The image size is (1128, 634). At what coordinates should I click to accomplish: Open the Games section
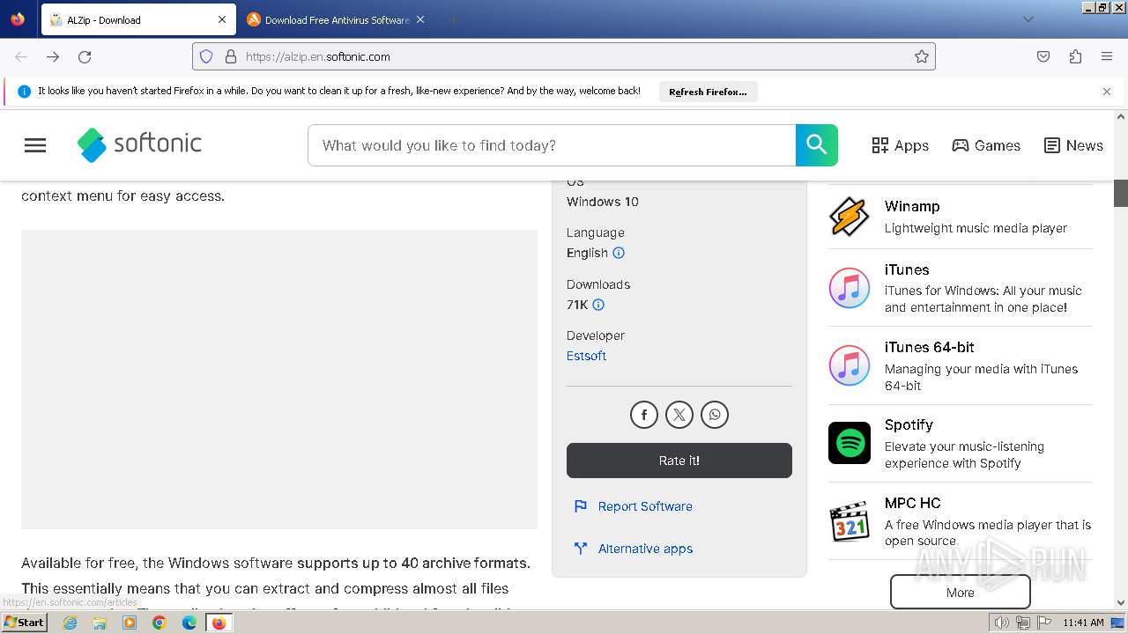986,145
